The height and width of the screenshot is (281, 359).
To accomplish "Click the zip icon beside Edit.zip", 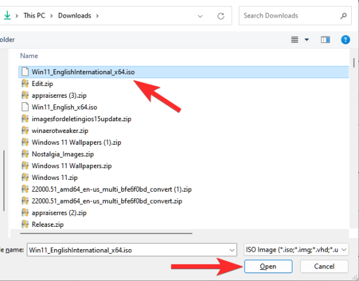I will (25, 83).
